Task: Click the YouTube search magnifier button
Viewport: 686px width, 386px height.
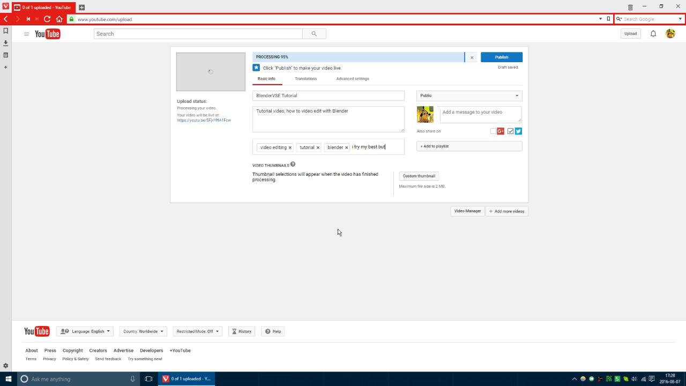Action: (x=314, y=34)
